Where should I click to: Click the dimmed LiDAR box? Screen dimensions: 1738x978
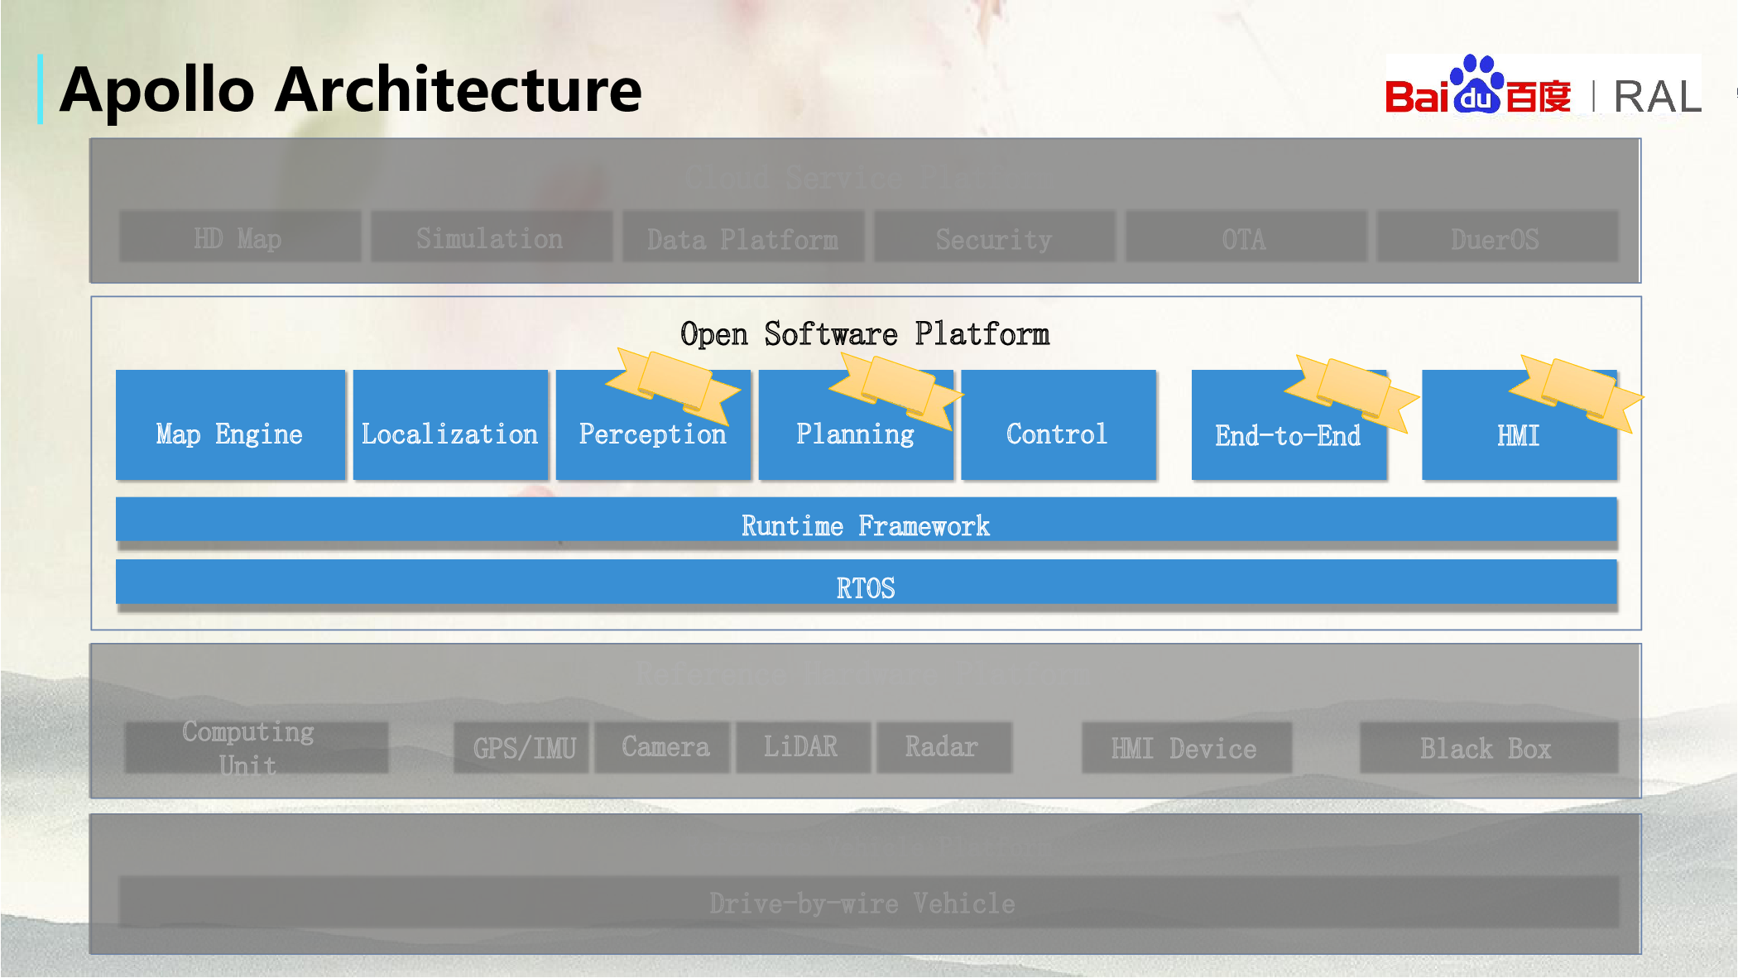tap(804, 748)
